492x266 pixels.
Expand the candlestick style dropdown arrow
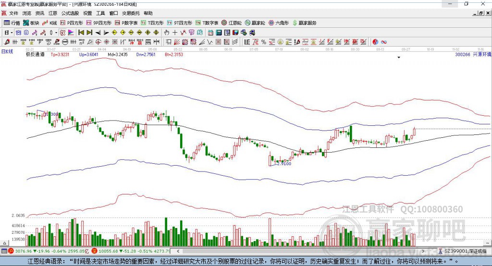[56, 33]
